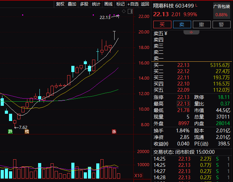This screenshot has width=233, height=182.
Task: Click the diamond icon above the chart
Action: click(x=124, y=11)
